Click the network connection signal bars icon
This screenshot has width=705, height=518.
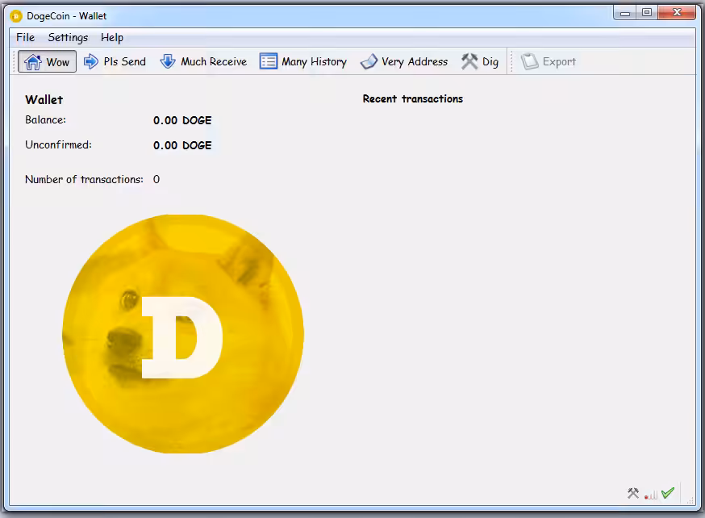tap(651, 495)
